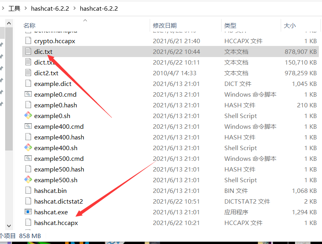Select the example0.hash file name
The image size is (322, 244).
click(56, 105)
